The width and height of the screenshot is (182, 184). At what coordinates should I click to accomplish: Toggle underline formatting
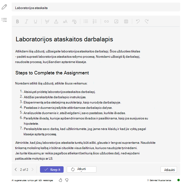[35, 21]
